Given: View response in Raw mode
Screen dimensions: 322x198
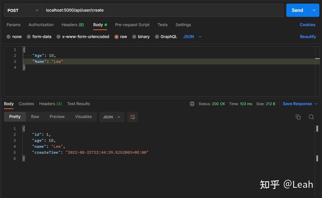Looking at the screenshot, I should pos(35,117).
